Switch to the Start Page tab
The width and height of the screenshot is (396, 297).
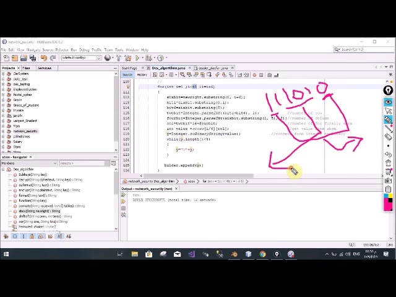tap(129, 68)
